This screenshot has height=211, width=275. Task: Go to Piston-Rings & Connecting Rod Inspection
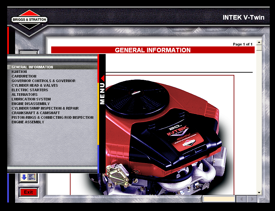pos(53,117)
